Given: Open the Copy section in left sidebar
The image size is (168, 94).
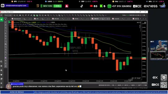Looking at the screenshot, I should (x=1, y=62).
